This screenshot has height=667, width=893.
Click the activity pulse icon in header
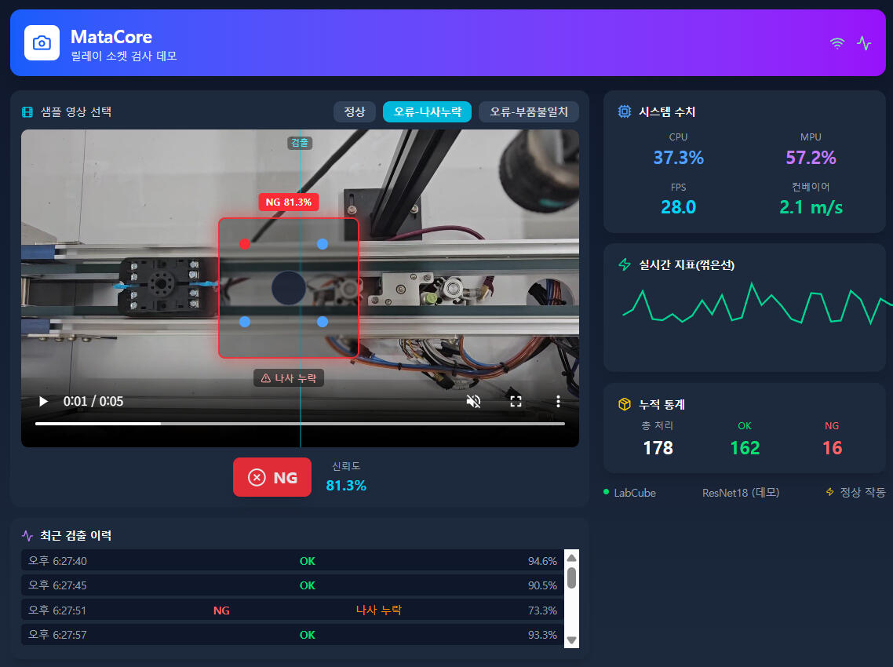point(864,44)
